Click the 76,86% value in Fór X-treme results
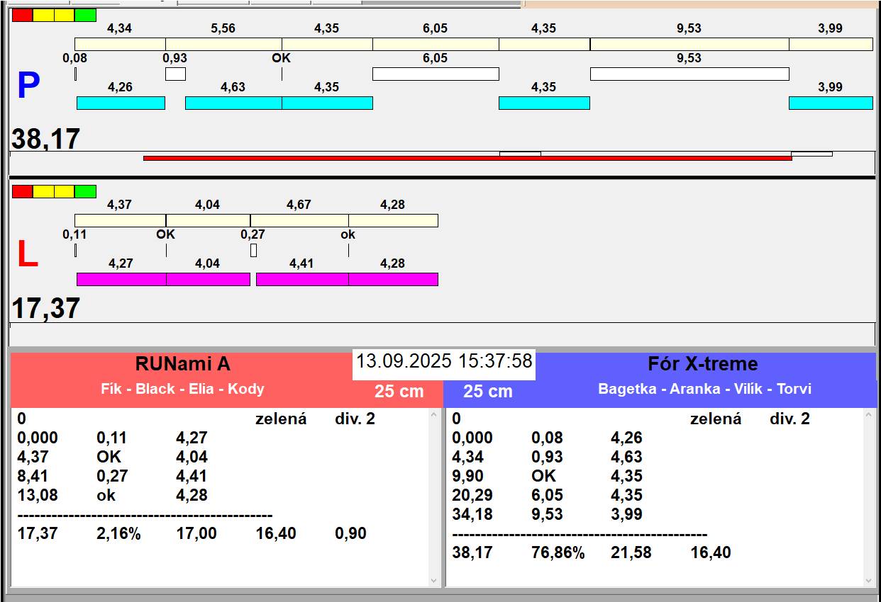Image resolution: width=881 pixels, height=602 pixels. [558, 552]
